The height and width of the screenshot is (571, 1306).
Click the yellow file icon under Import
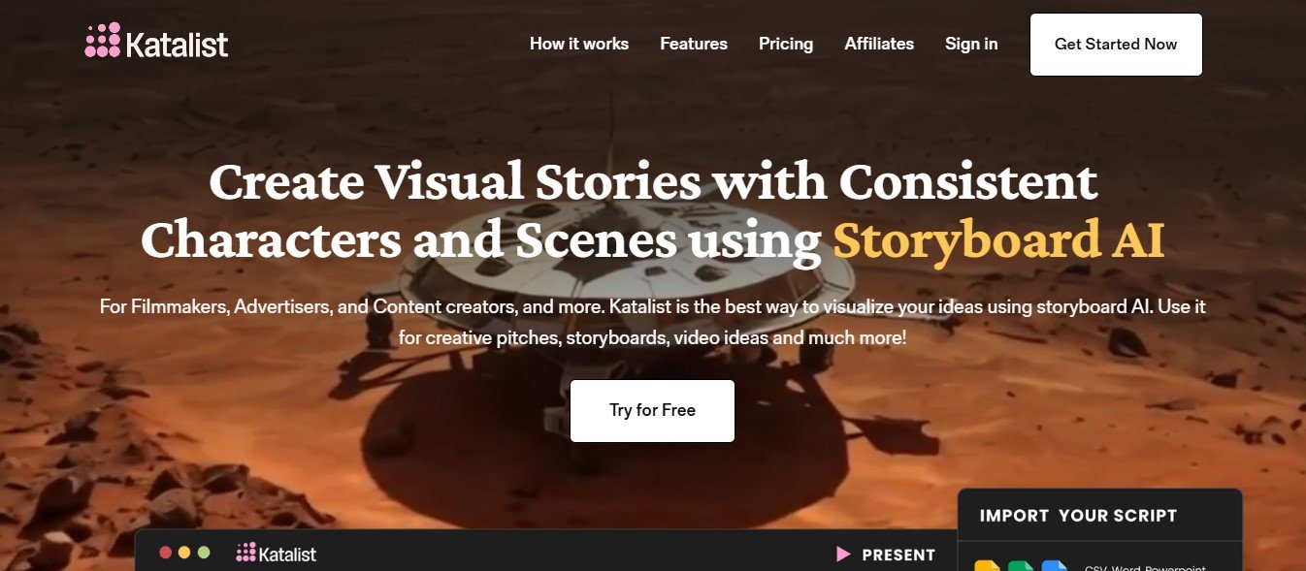point(987,566)
